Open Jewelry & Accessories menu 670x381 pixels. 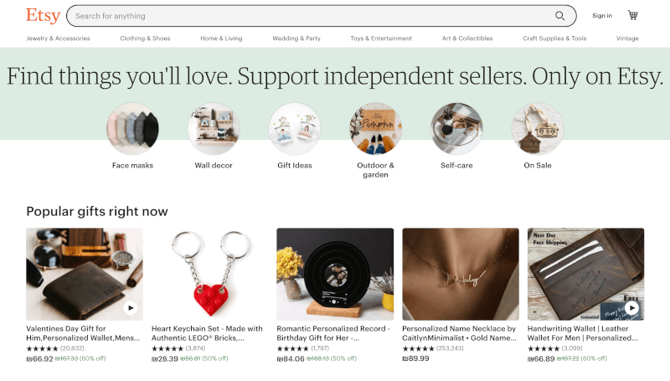(x=58, y=39)
